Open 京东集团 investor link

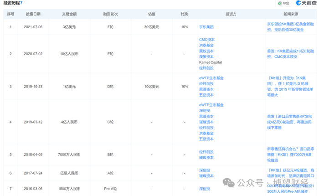click(x=206, y=27)
